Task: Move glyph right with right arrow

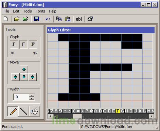Action: coord(33,77)
